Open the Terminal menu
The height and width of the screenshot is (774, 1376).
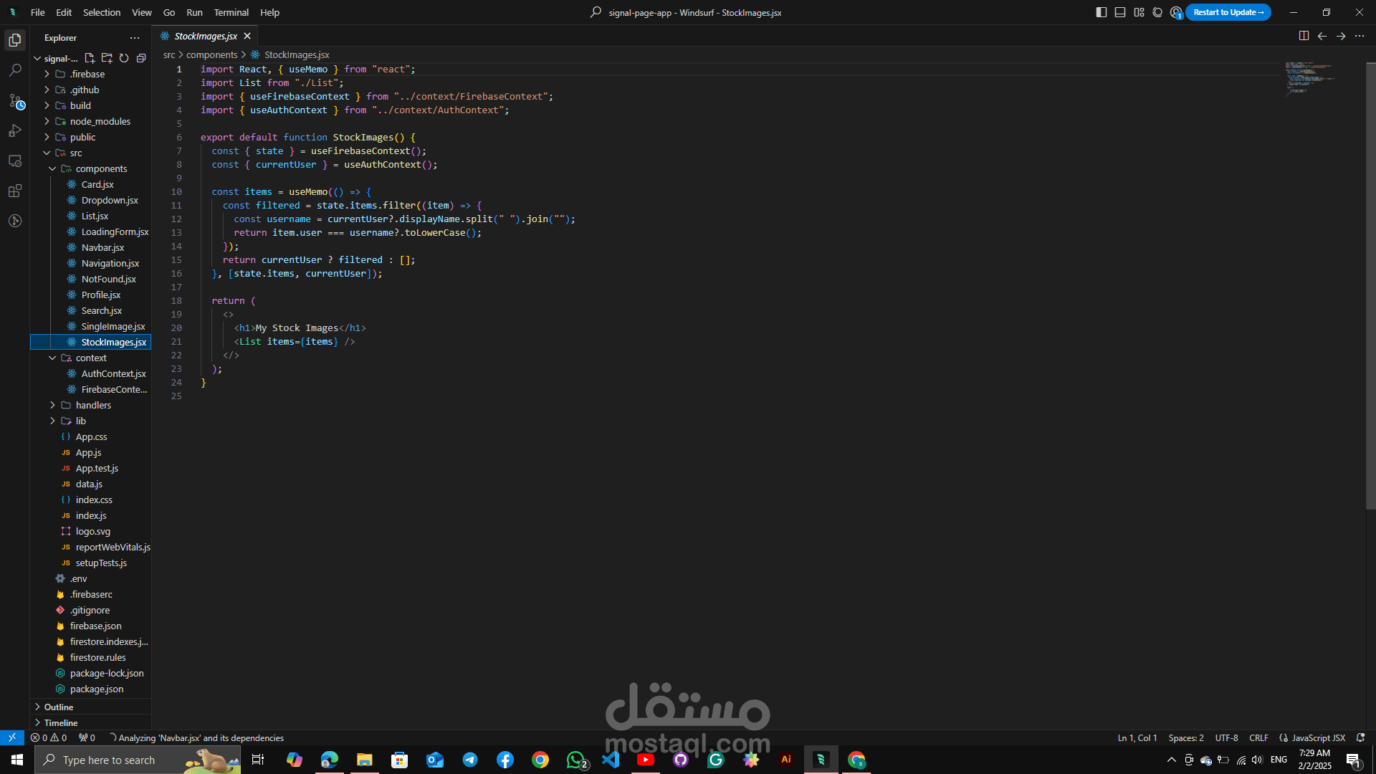[x=231, y=12]
